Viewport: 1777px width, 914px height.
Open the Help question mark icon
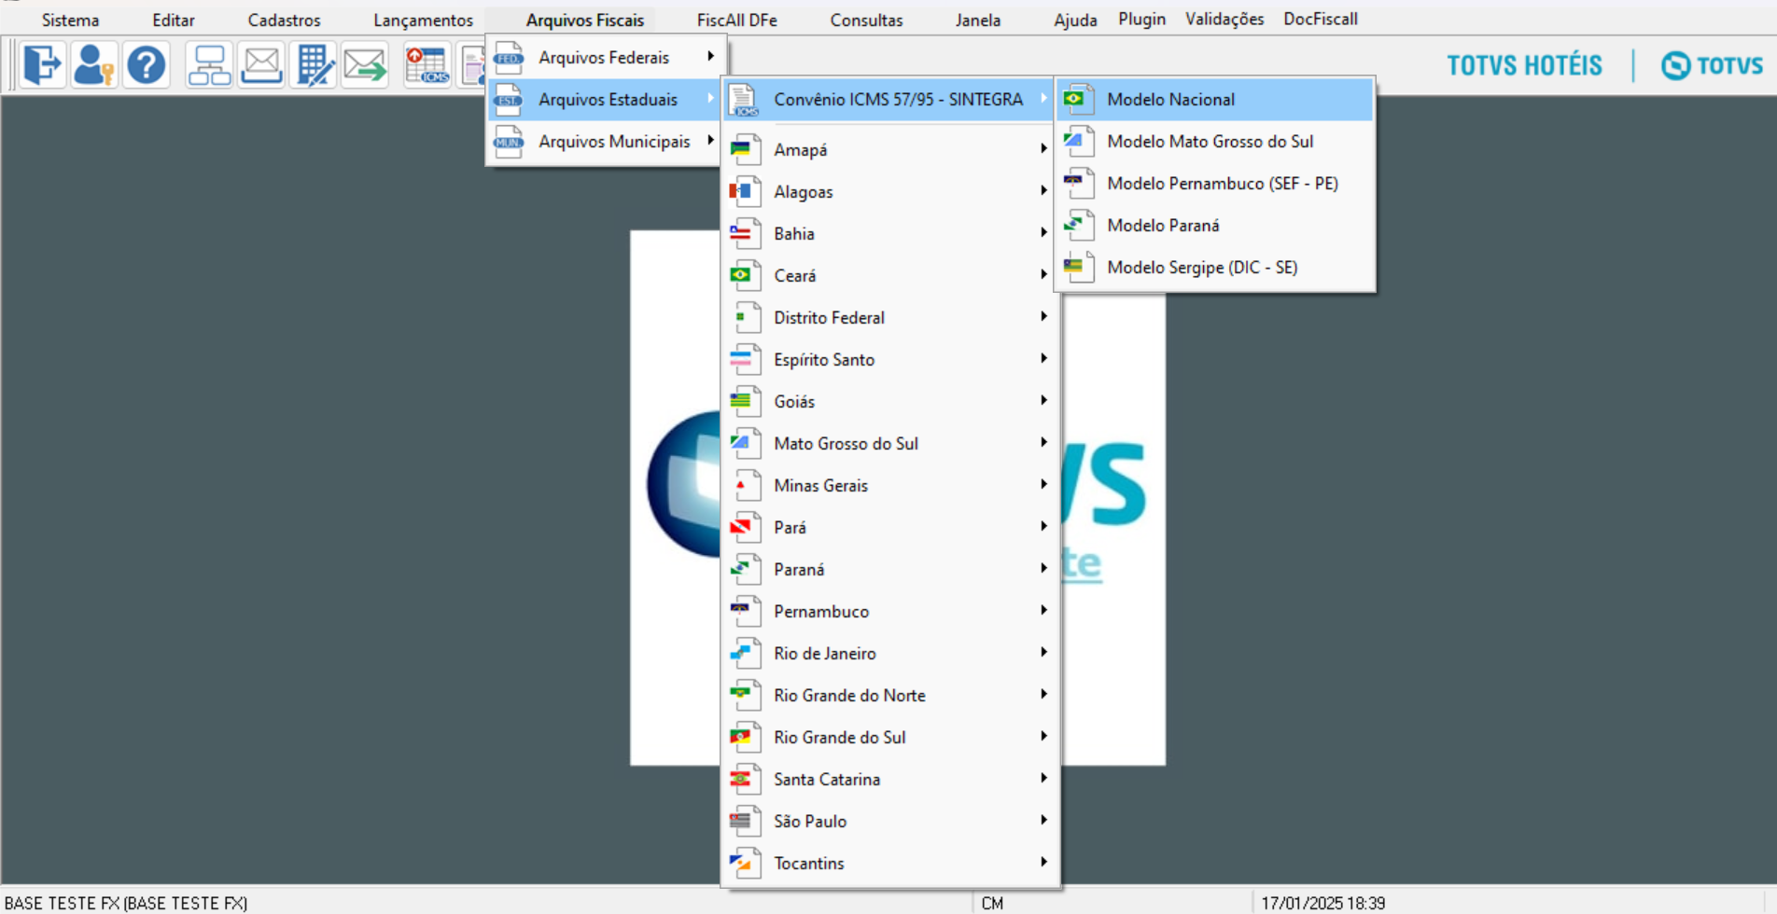tap(147, 64)
